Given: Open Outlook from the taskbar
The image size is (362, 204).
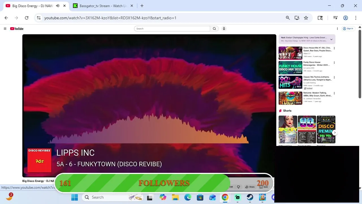Looking at the screenshot, I should pyautogui.click(x=212, y=197).
